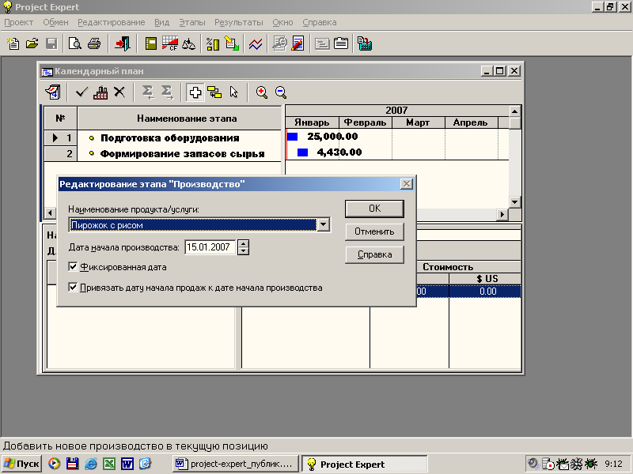Increase the production start date stepper
Viewport: 633px width, 474px height.
[x=243, y=243]
